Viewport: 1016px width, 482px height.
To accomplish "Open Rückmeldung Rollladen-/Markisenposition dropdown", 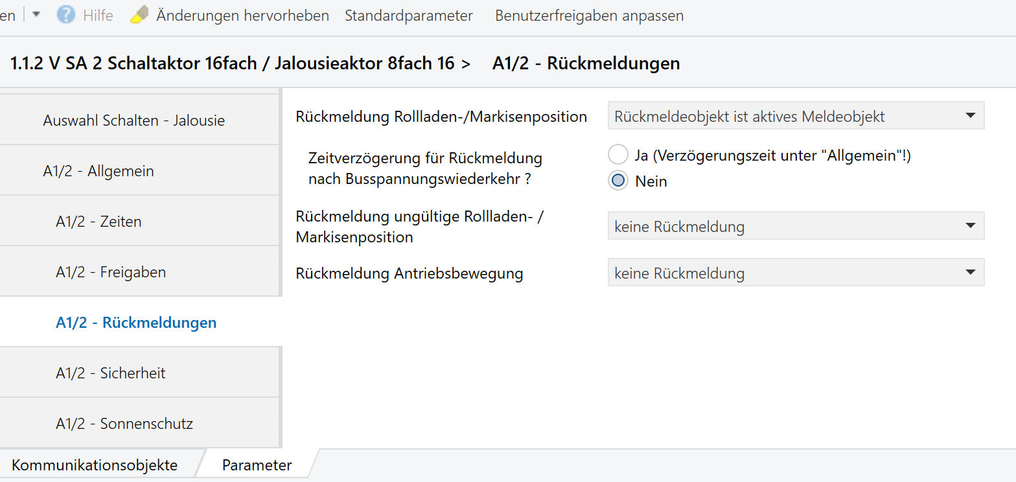I will click(x=796, y=117).
